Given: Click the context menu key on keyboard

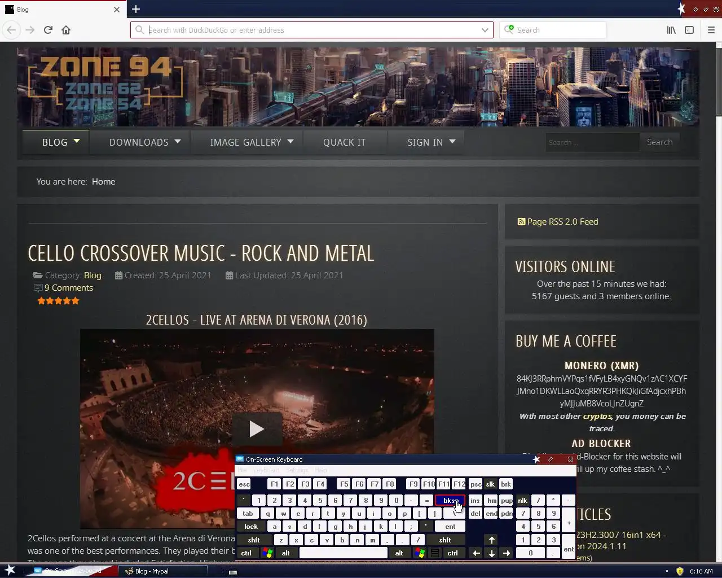Looking at the screenshot, I should (x=435, y=553).
